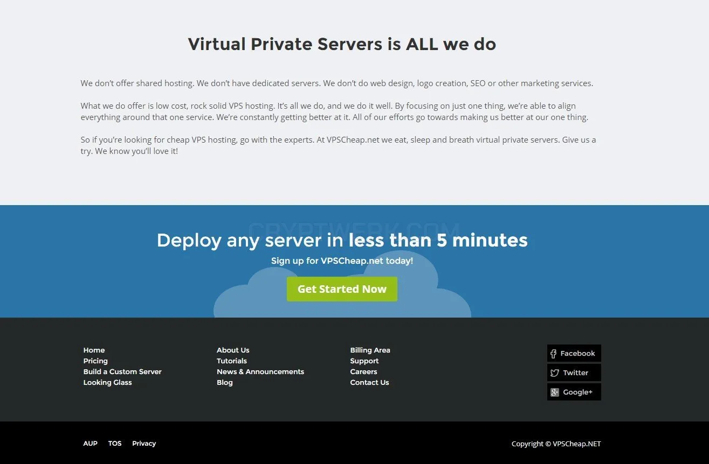Open the AUP policy link
The height and width of the screenshot is (464, 709).
(90, 444)
